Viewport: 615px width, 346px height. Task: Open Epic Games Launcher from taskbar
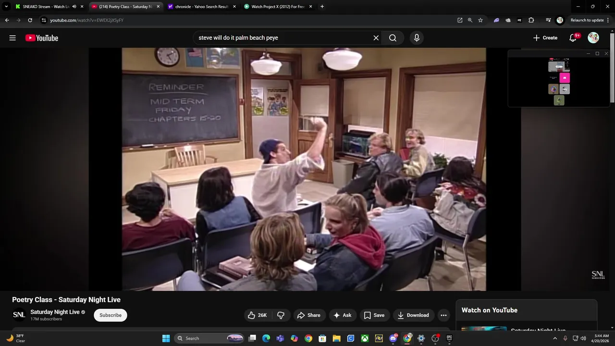pos(449,338)
